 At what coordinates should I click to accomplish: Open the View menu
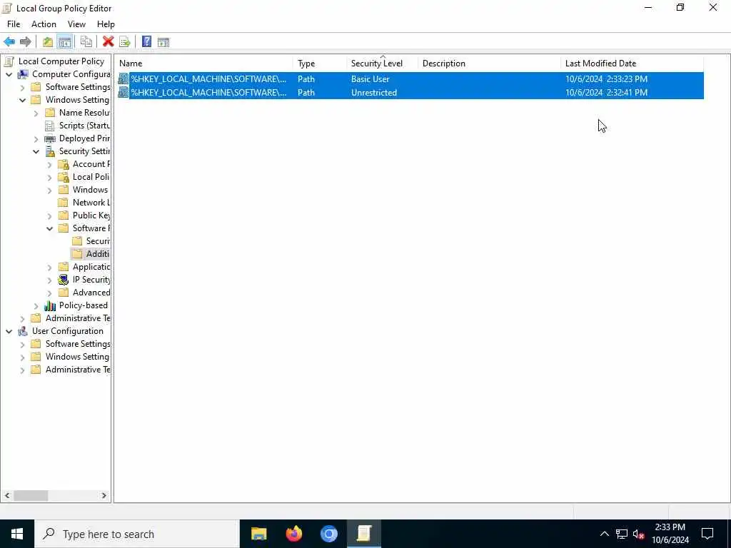(x=76, y=24)
